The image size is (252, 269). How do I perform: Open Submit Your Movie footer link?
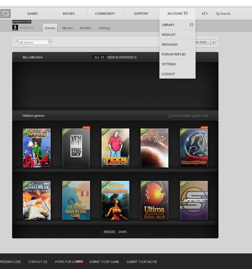142,262
